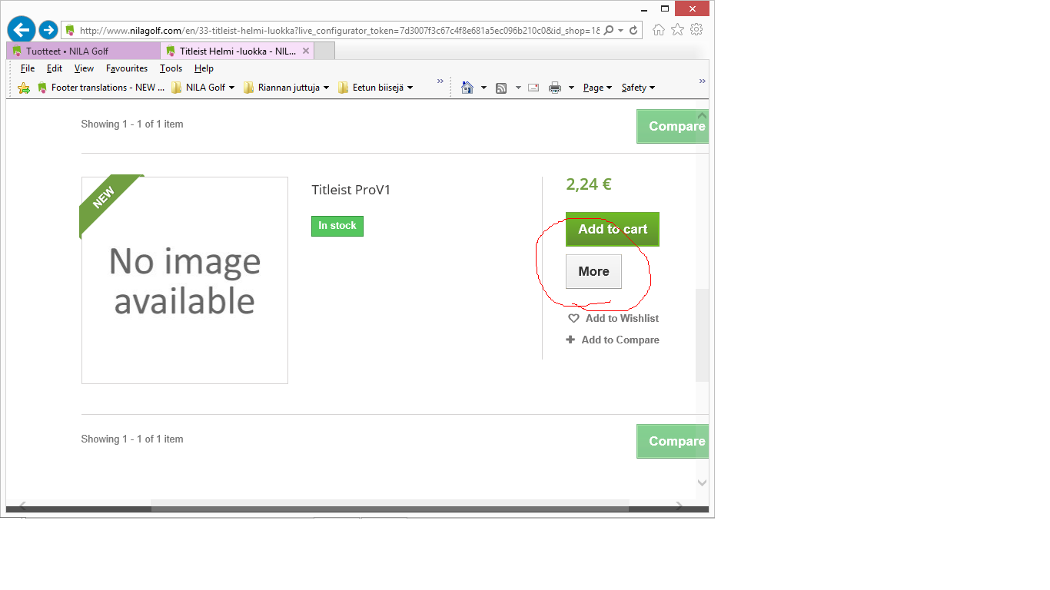1050x590 pixels.
Task: Expand the Eetun biisejä favourites folder
Action: [x=376, y=88]
